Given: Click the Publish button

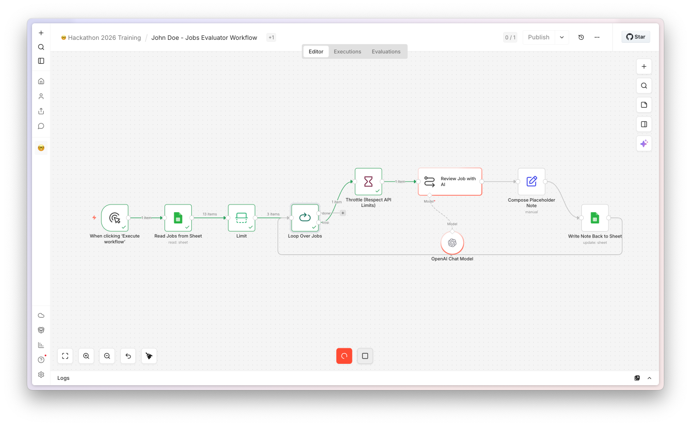Looking at the screenshot, I should tap(539, 37).
